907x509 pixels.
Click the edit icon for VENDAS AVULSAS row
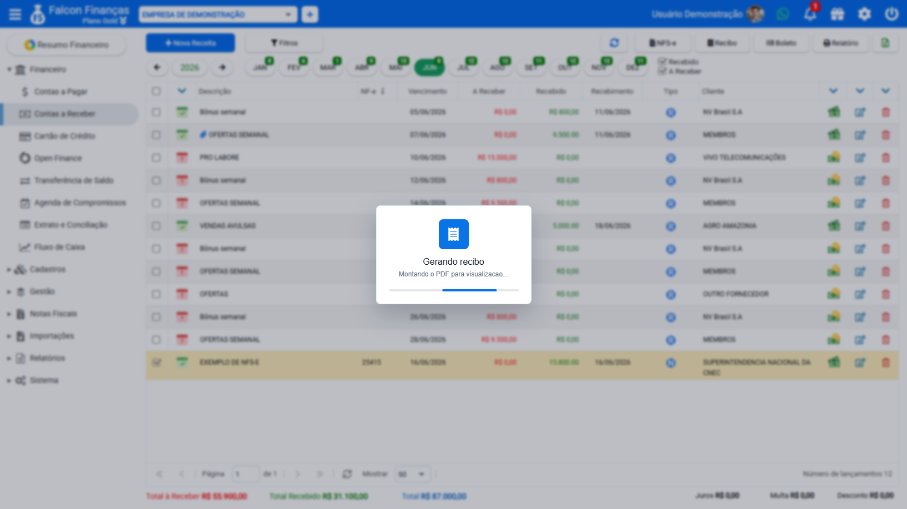coord(860,226)
